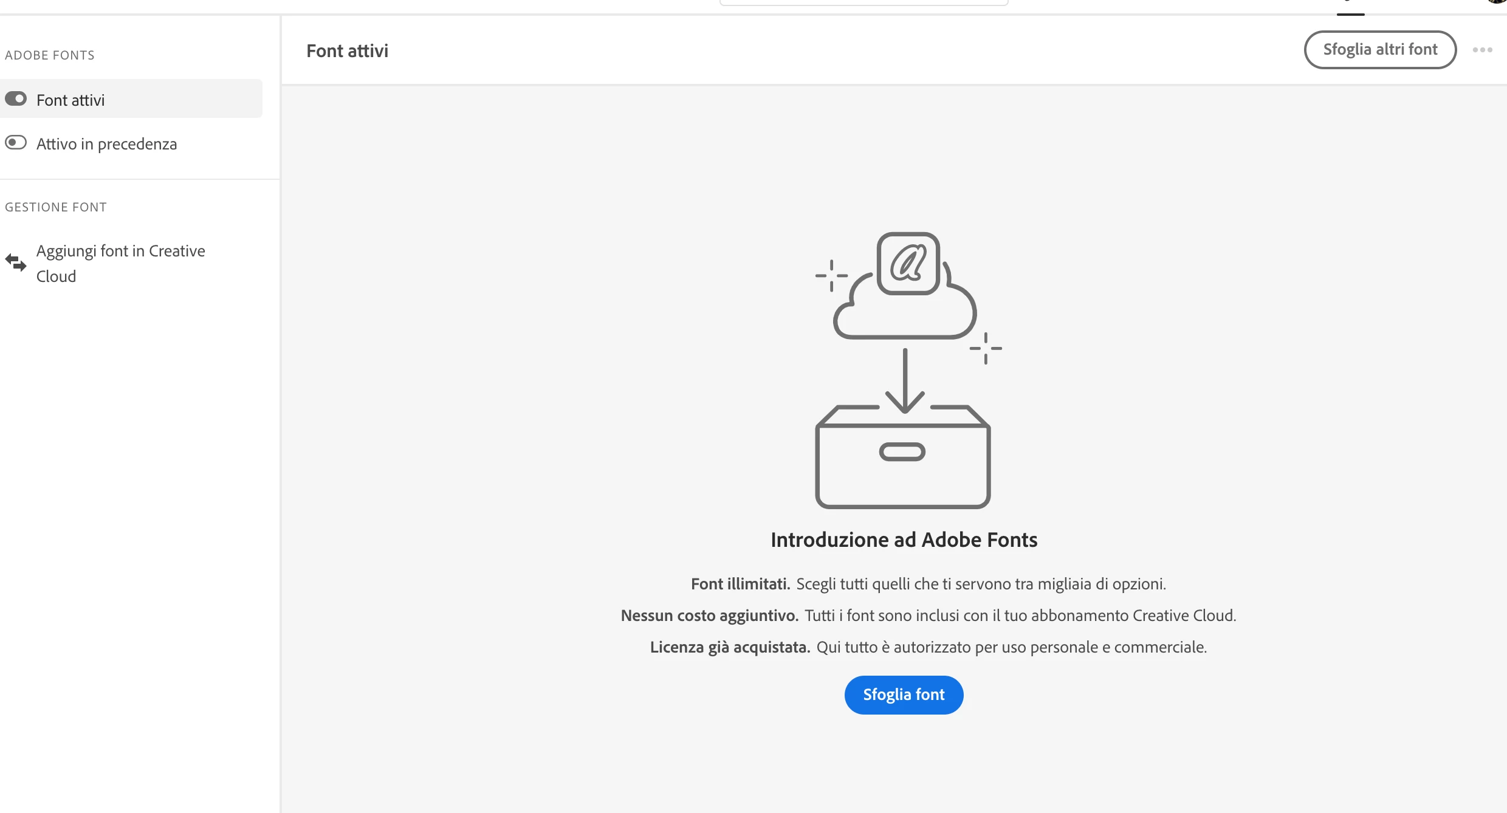Click the GESTIONE FONT section label

click(56, 207)
